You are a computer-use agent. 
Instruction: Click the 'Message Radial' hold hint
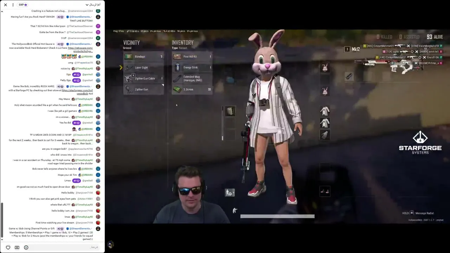[x=418, y=213]
